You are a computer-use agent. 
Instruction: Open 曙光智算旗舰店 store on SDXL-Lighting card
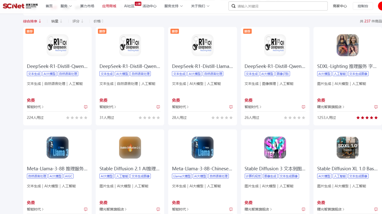[331, 107]
